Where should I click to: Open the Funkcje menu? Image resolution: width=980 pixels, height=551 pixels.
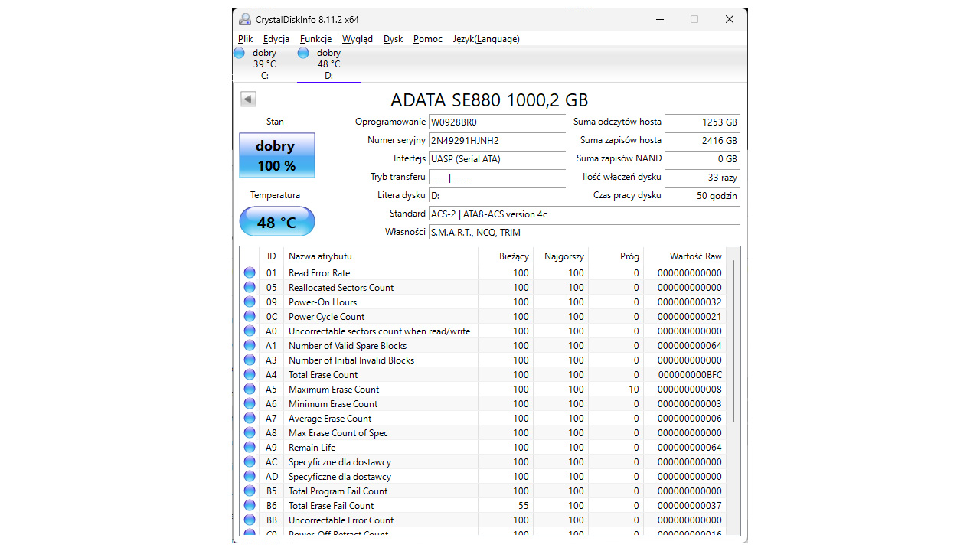(315, 39)
